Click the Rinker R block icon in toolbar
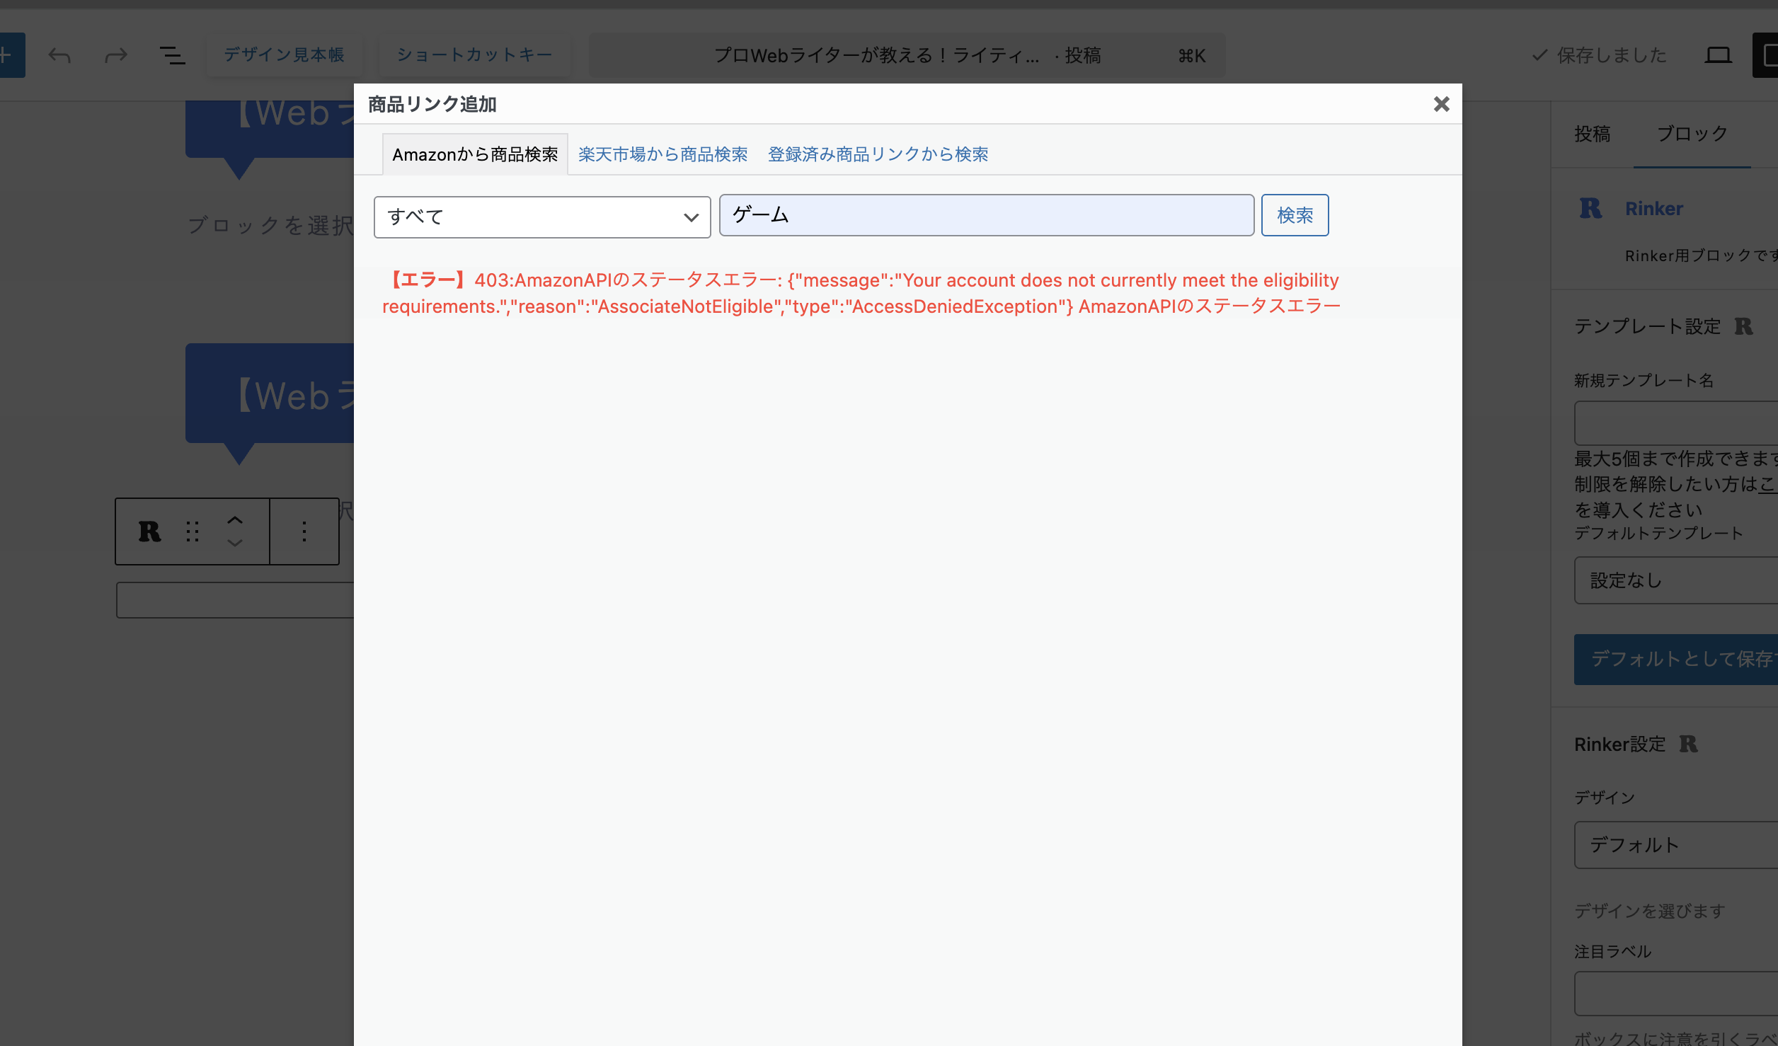Screen dimensions: 1778x1046 click(x=149, y=531)
